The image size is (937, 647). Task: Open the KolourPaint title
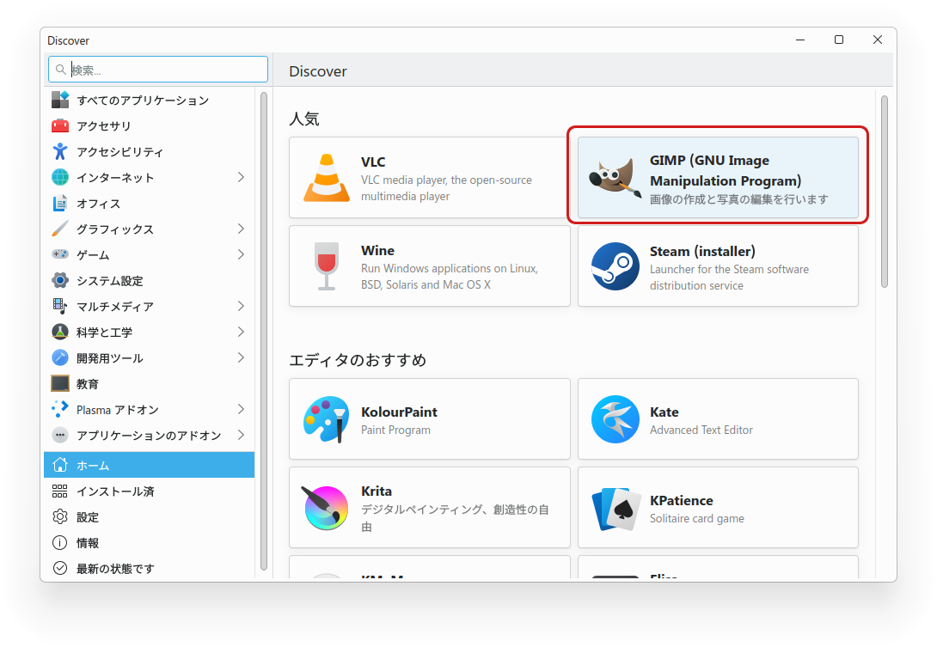(399, 412)
